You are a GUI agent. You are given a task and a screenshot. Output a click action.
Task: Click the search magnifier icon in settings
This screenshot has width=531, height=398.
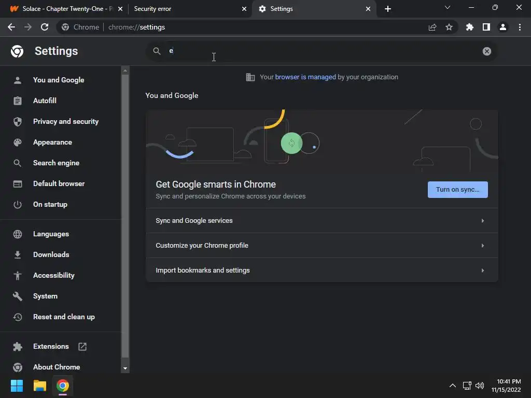[157, 51]
